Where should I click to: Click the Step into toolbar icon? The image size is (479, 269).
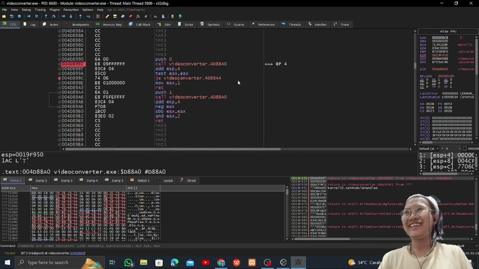click(x=46, y=16)
